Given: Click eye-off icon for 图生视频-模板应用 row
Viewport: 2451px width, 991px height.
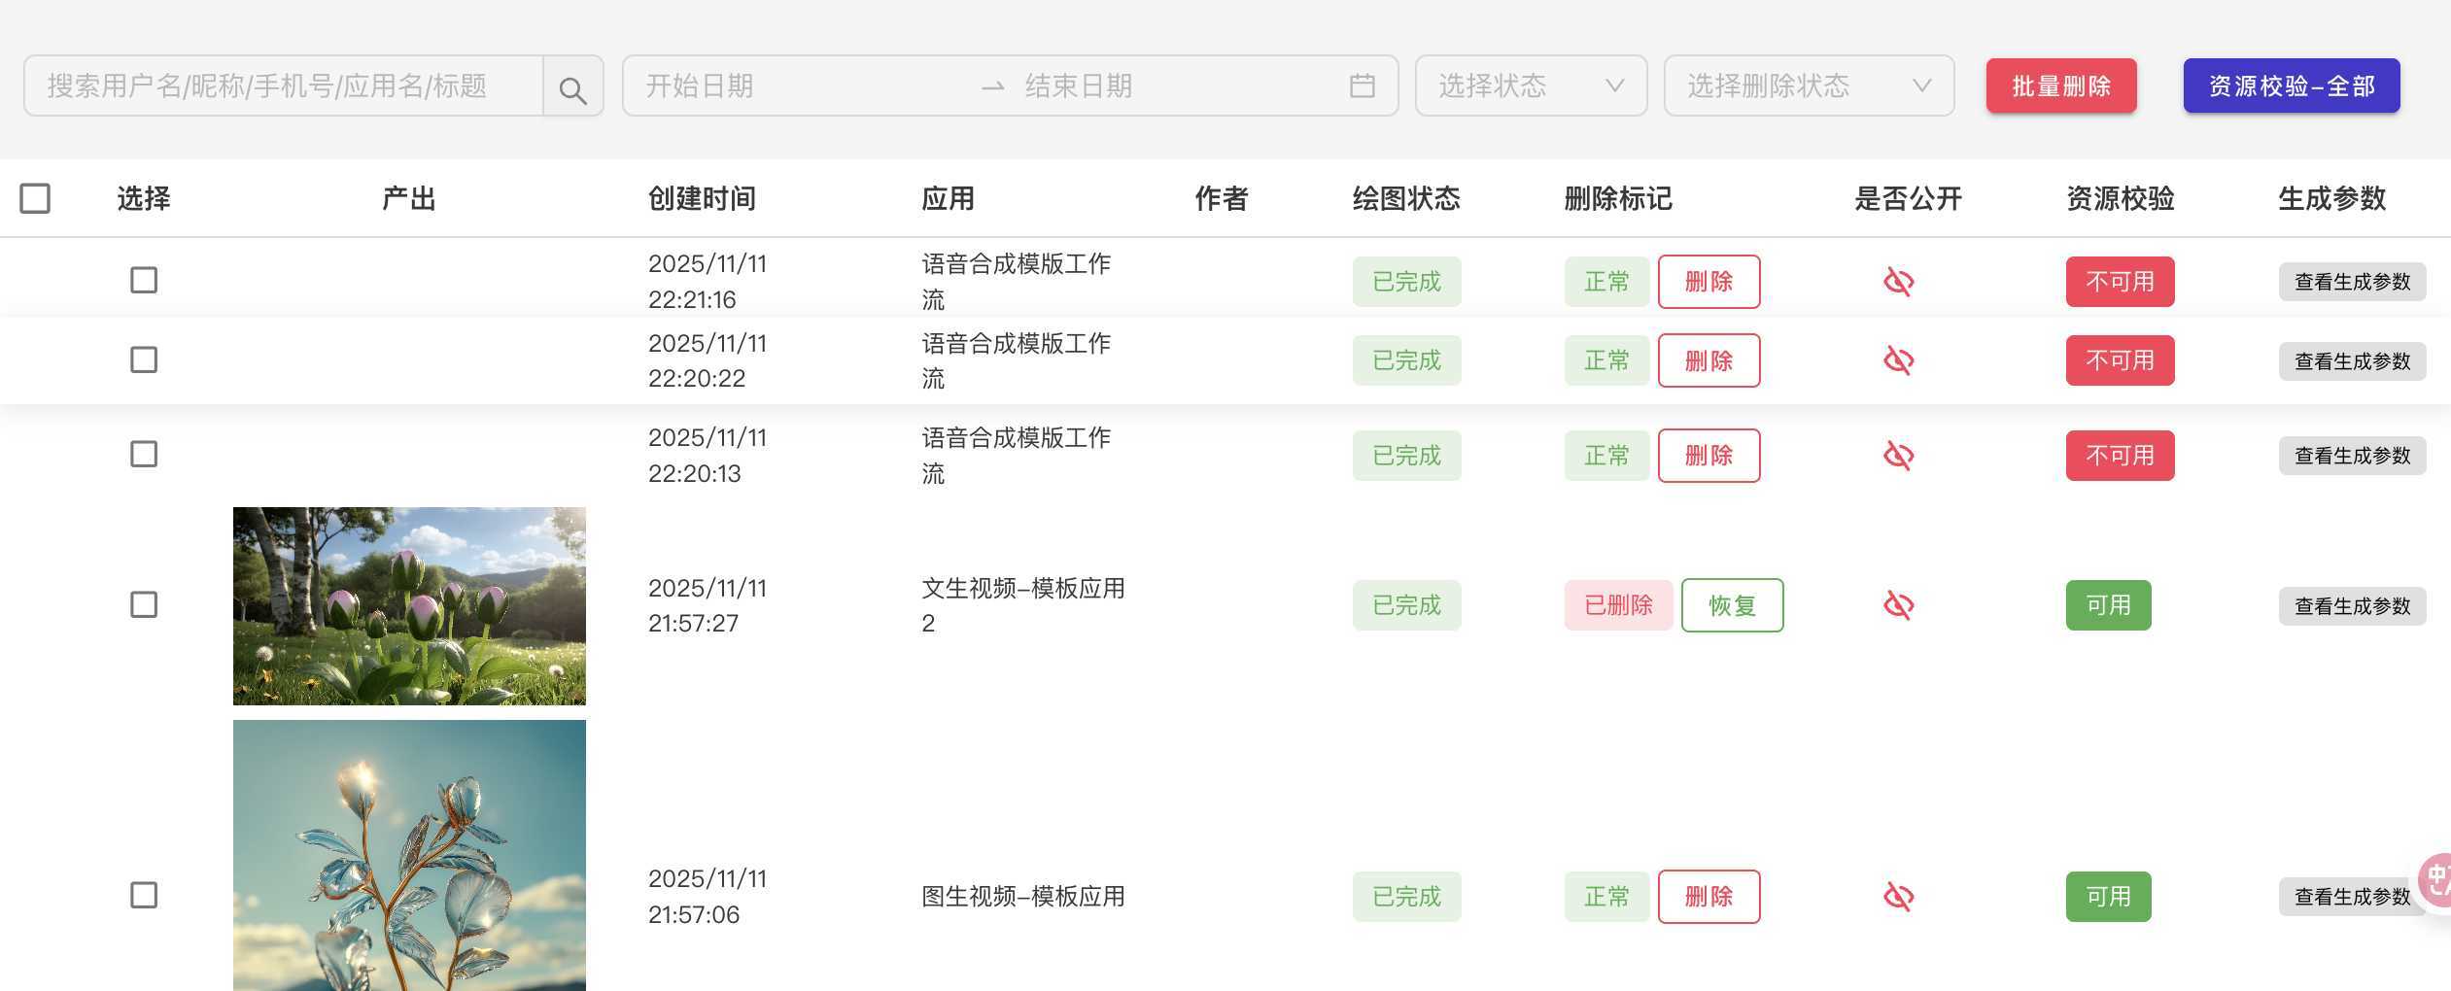Looking at the screenshot, I should point(1898,896).
